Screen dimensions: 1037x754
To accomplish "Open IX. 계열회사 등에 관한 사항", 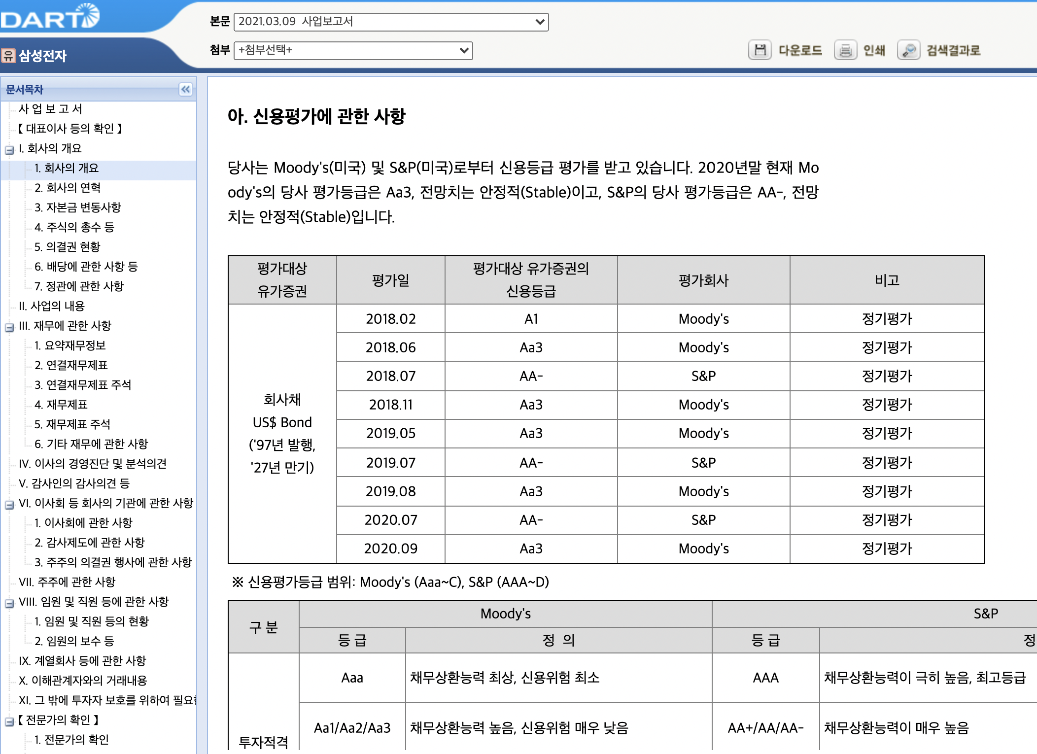I will pos(82,661).
